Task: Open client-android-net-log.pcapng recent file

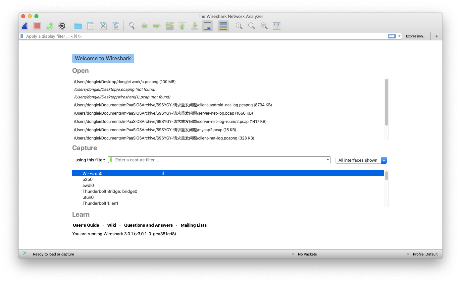Action: [x=173, y=105]
